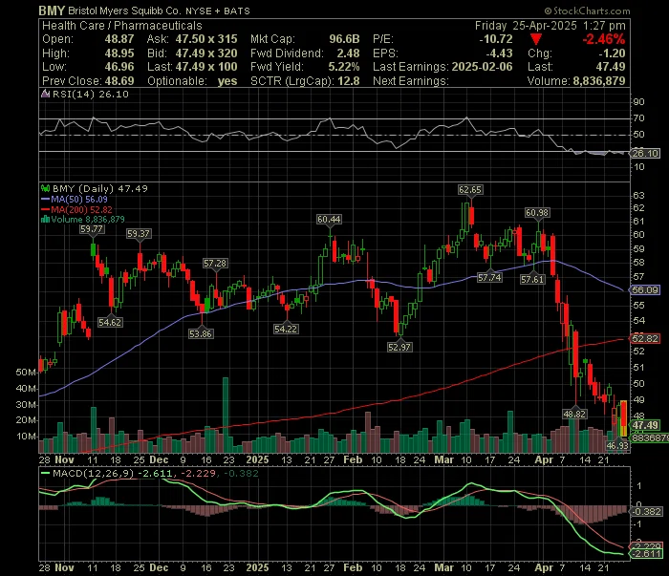Click the 52.82 MA(200) axis tag
Screen dimensions: 669x576
[x=645, y=339]
